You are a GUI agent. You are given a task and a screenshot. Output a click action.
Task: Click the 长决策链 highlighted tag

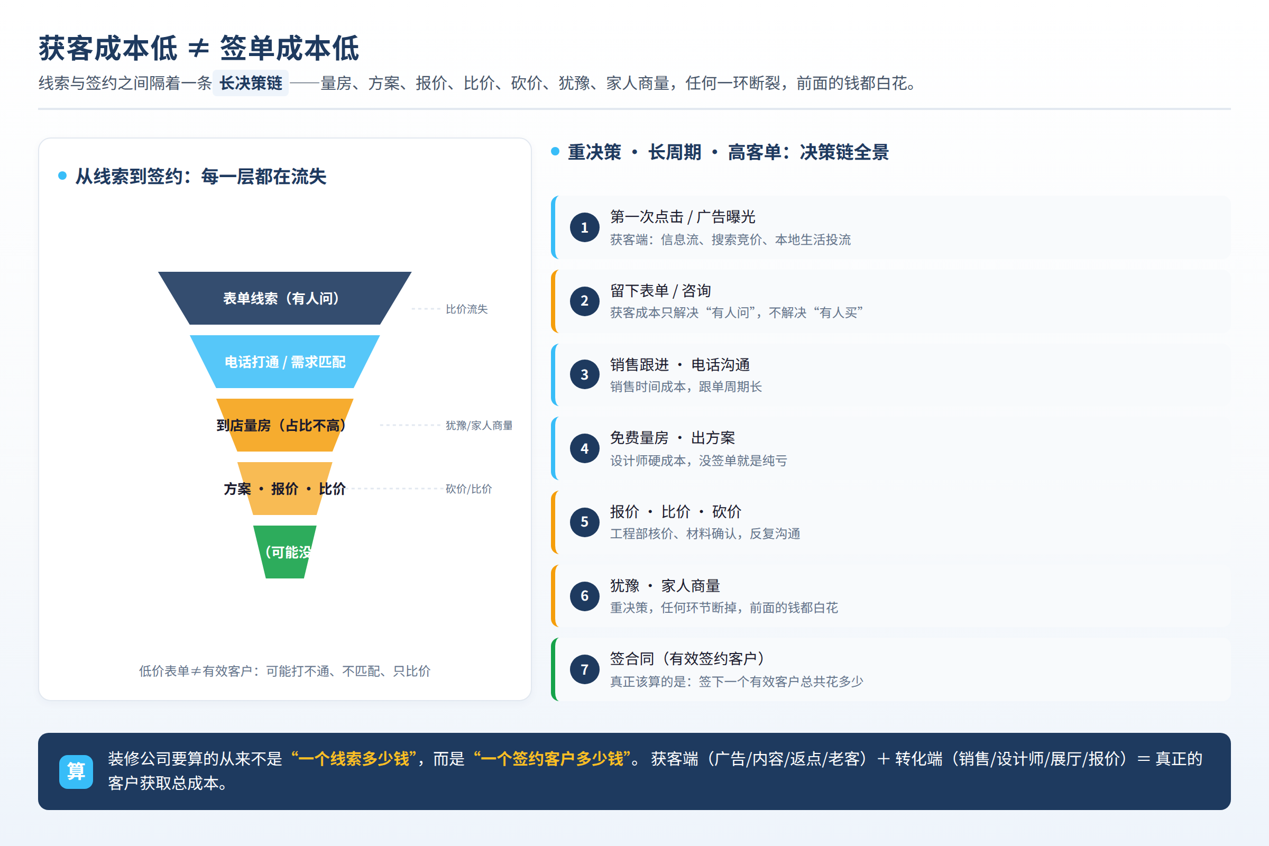tap(250, 83)
